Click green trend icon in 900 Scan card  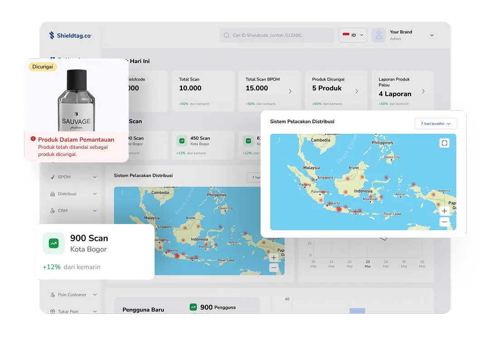tap(54, 243)
